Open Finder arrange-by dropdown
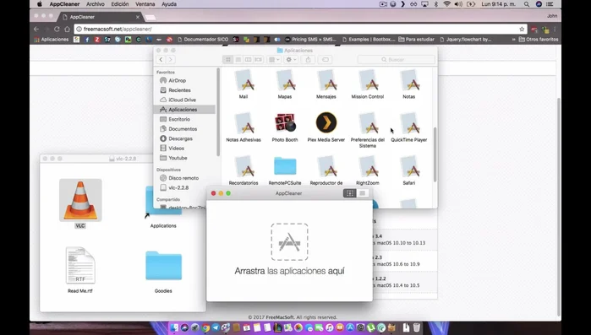 [x=274, y=59]
